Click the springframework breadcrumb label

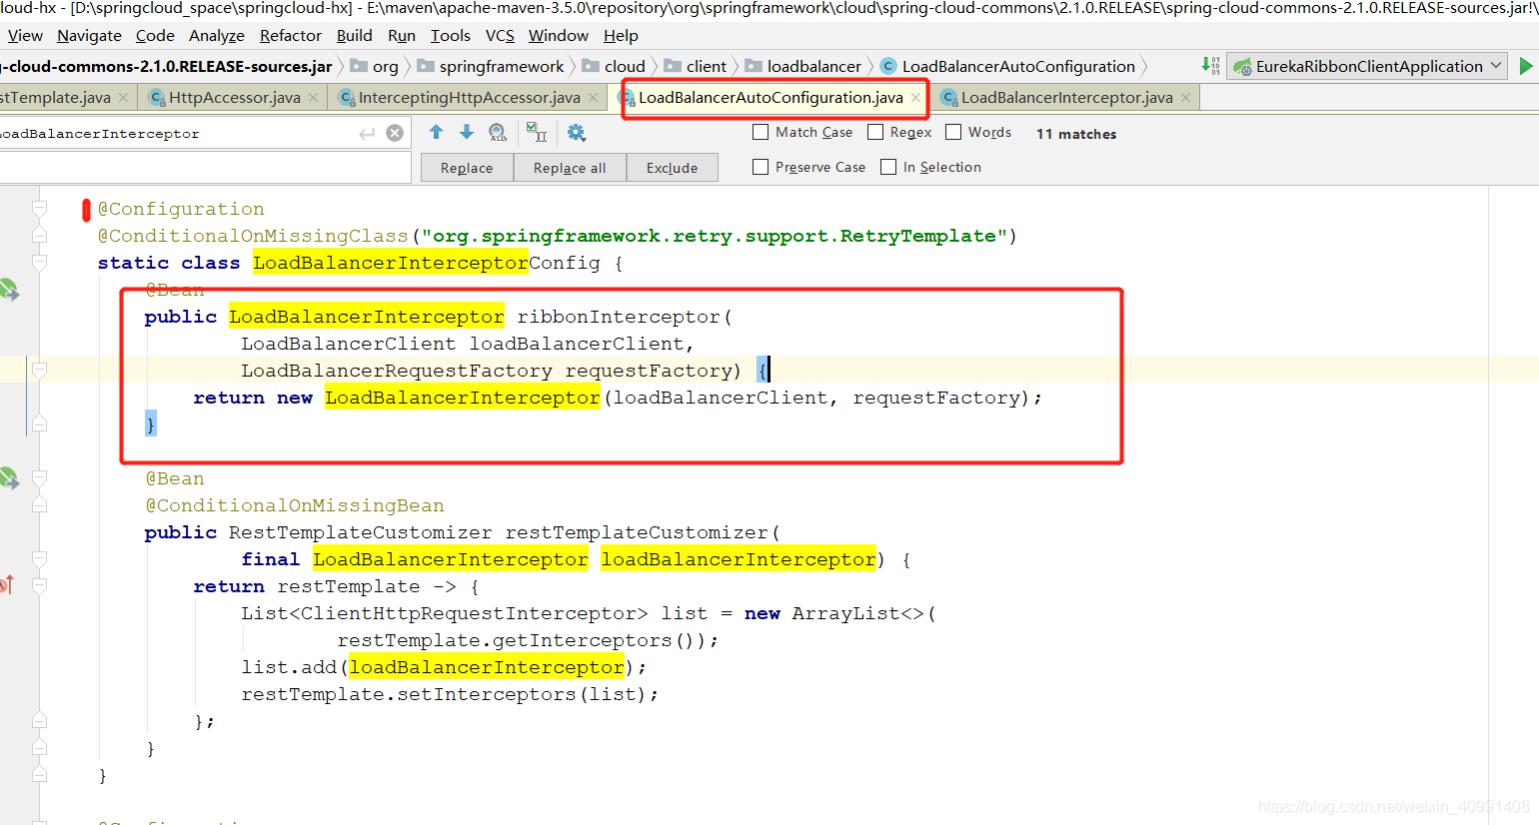pyautogui.click(x=502, y=66)
